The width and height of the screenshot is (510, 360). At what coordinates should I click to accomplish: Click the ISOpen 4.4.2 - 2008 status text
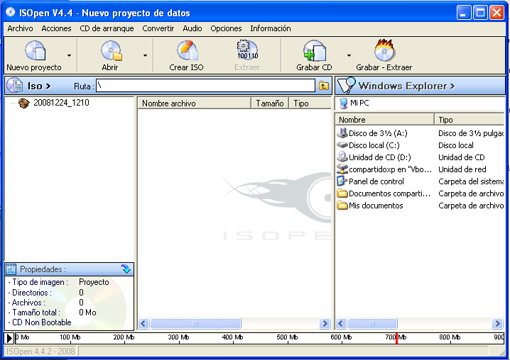(40, 351)
